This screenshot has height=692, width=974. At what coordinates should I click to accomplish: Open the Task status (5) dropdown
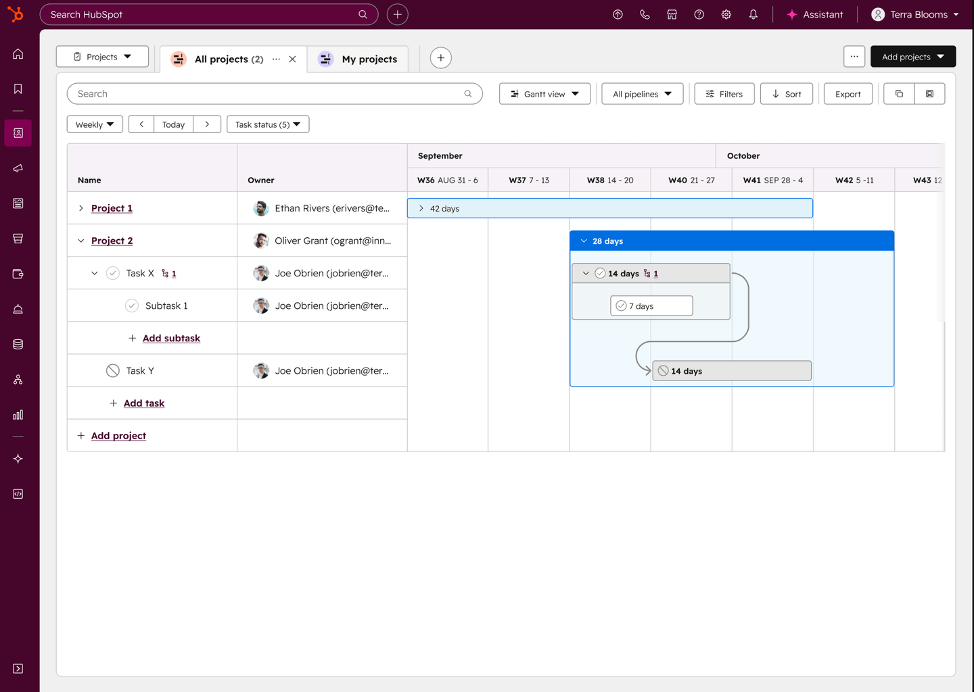coord(268,124)
